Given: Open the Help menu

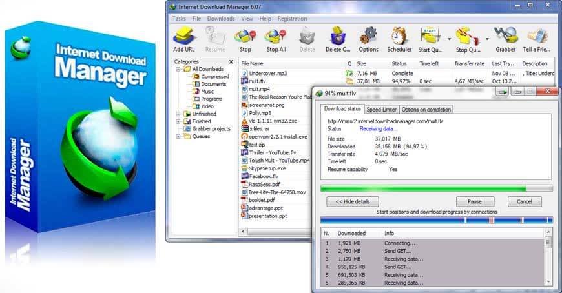Looking at the screenshot, I should (x=265, y=19).
